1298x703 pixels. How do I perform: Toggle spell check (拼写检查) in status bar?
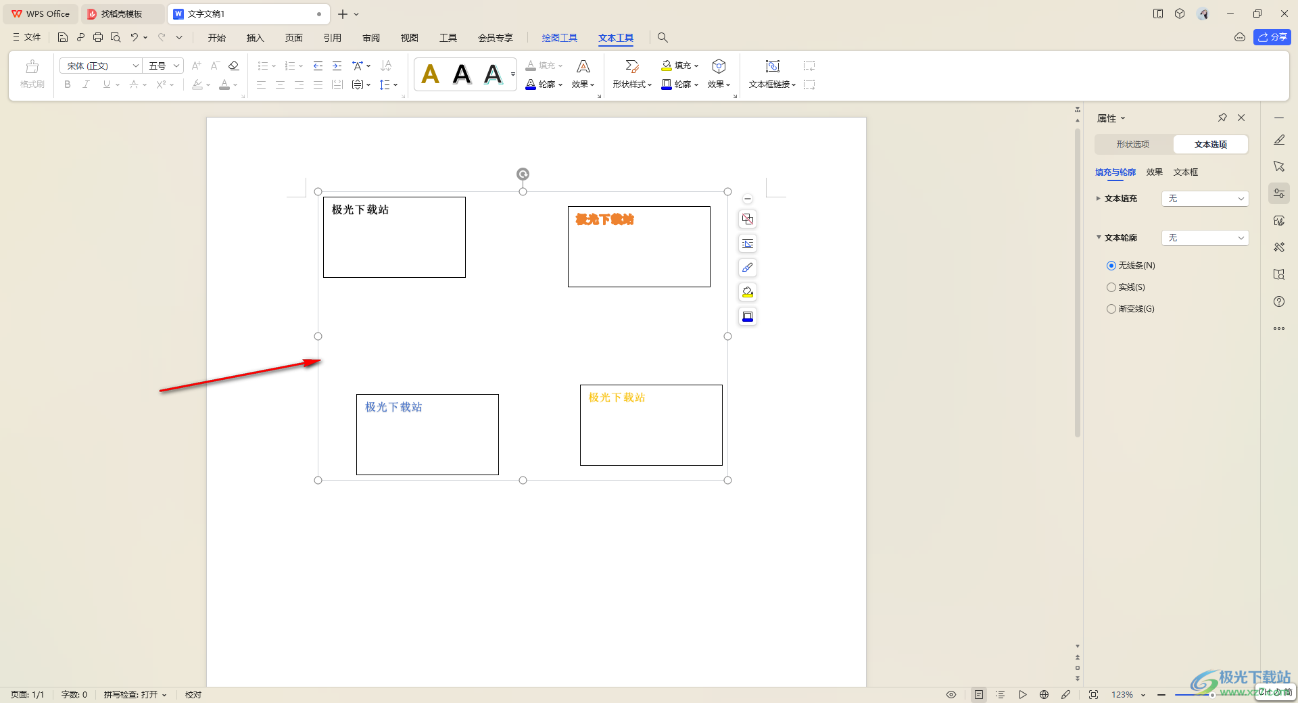[x=135, y=694]
